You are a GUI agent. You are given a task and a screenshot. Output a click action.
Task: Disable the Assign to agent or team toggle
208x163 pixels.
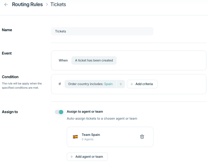[x=59, y=112]
